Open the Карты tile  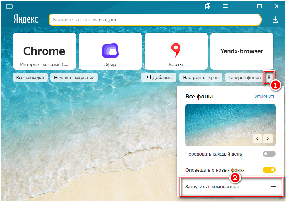coord(176,51)
